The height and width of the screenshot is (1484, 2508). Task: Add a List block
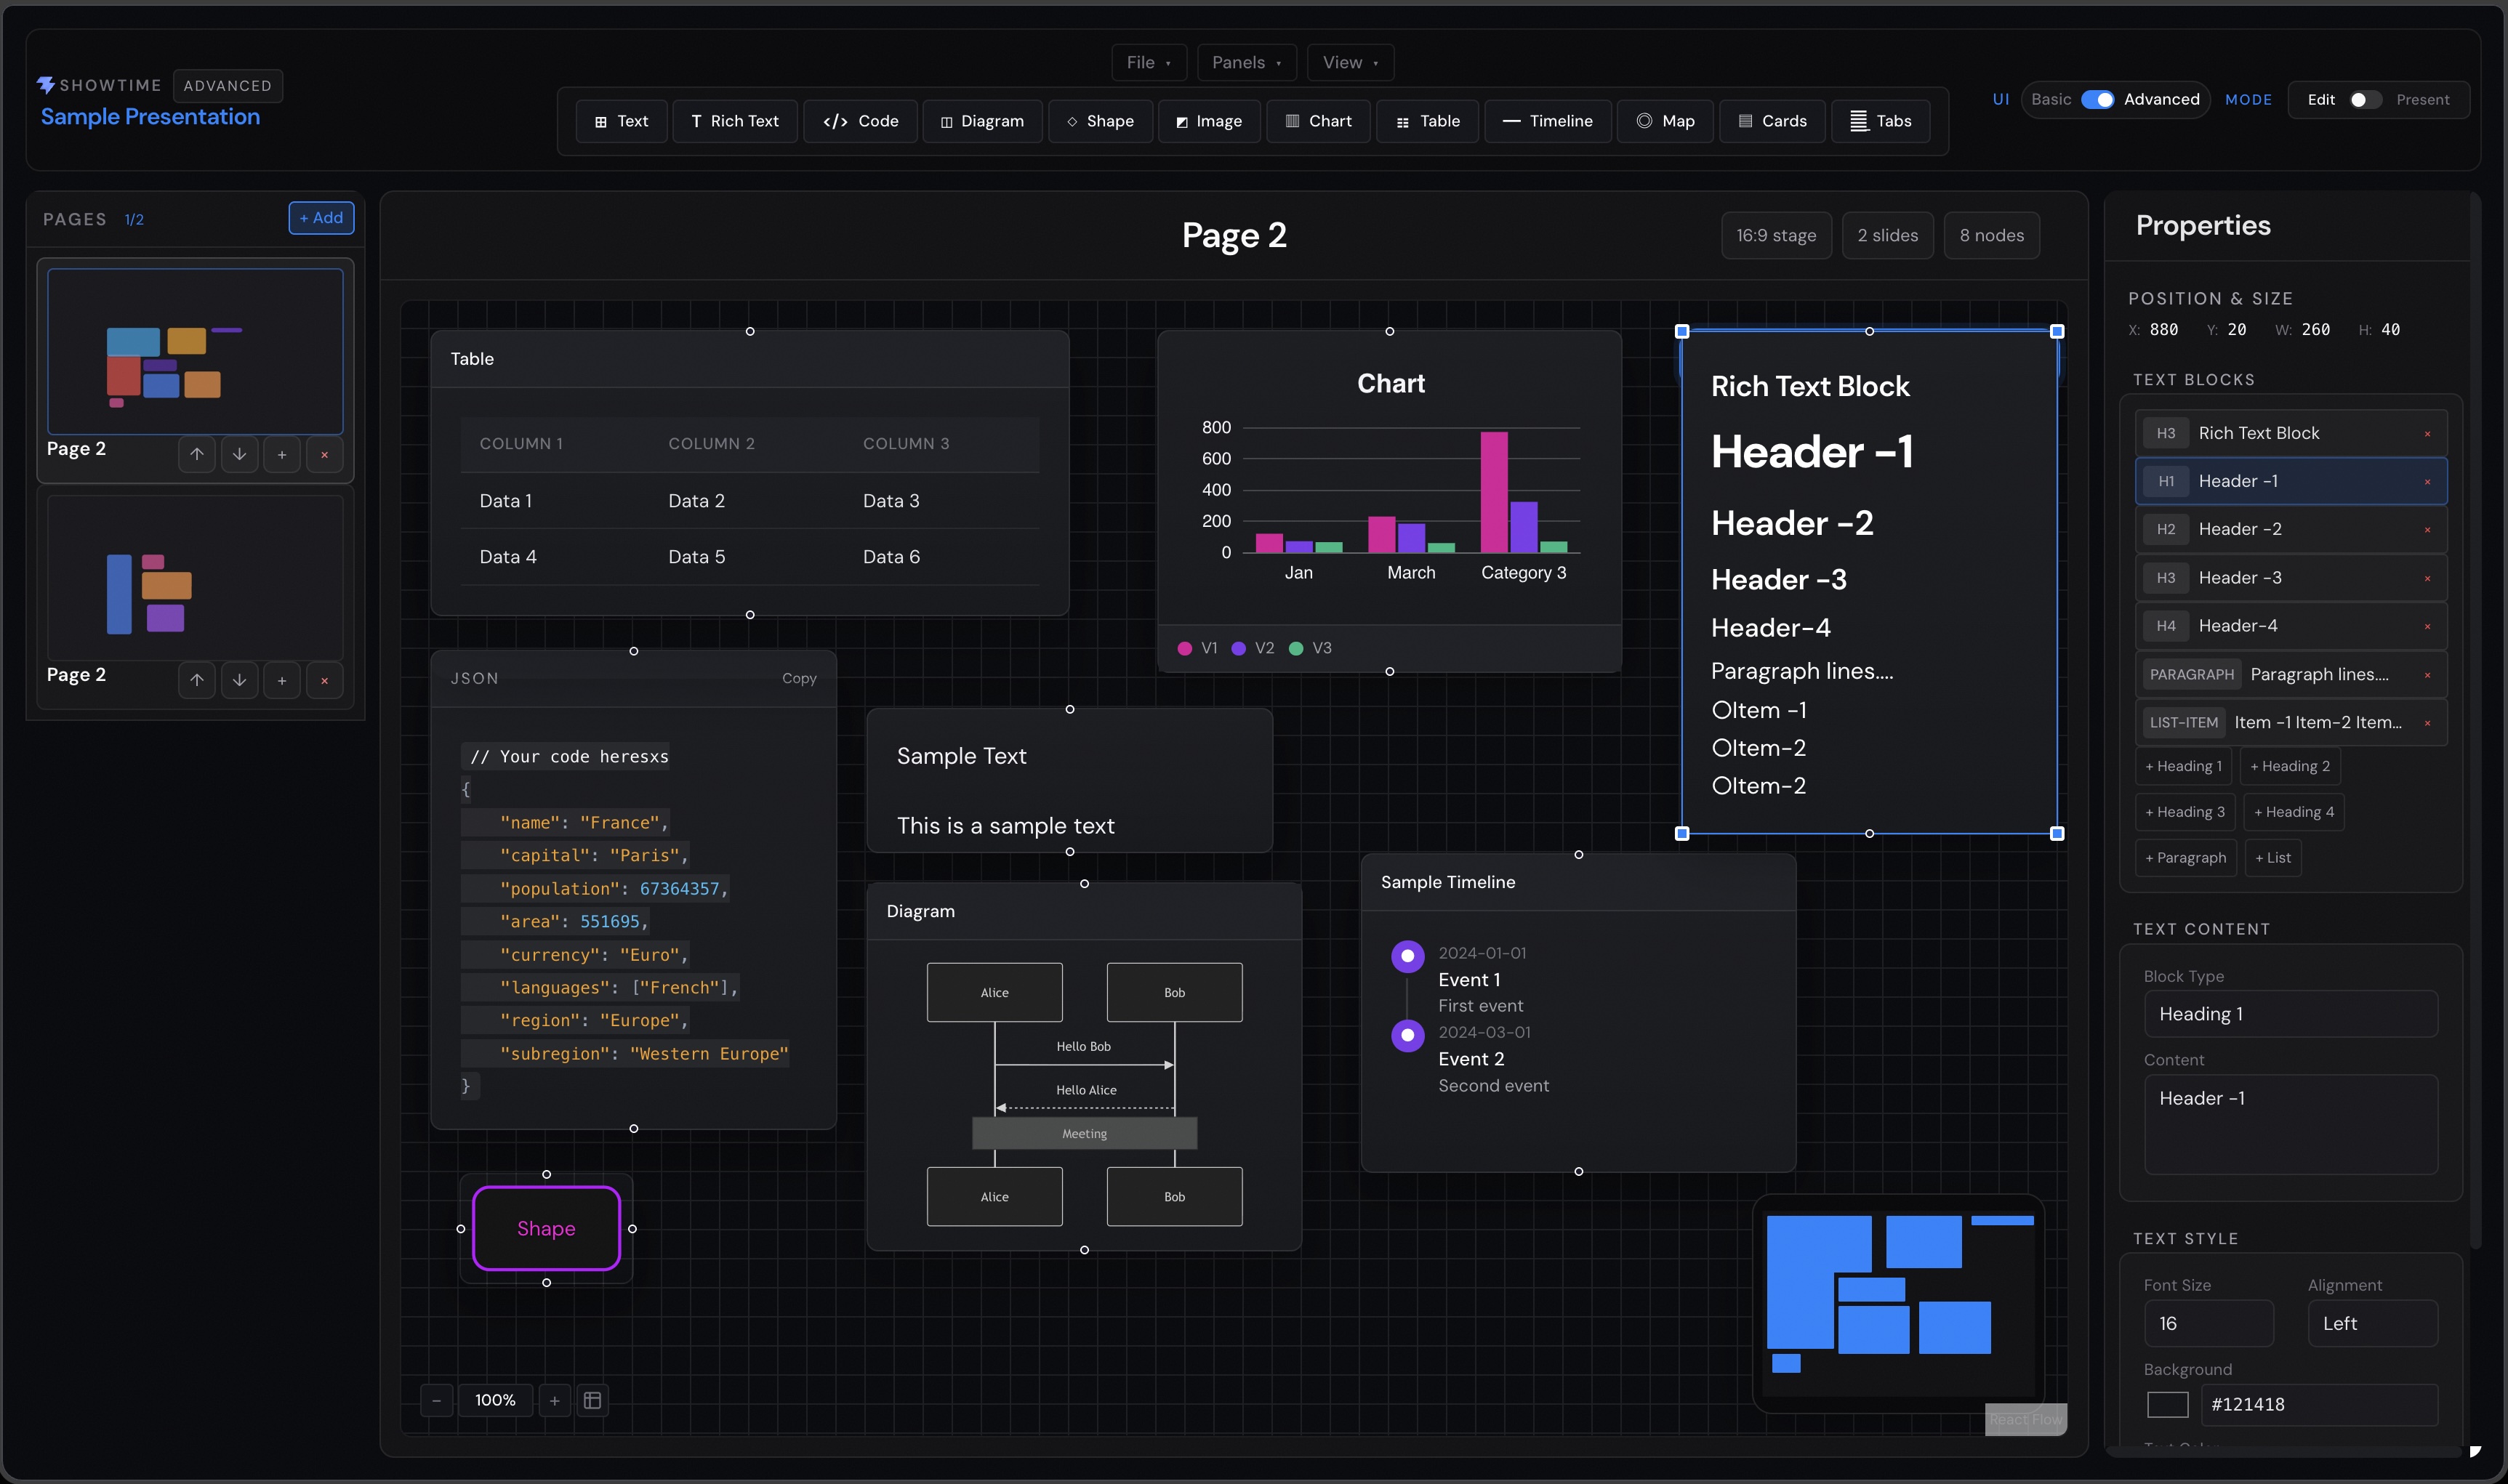coord(2273,858)
